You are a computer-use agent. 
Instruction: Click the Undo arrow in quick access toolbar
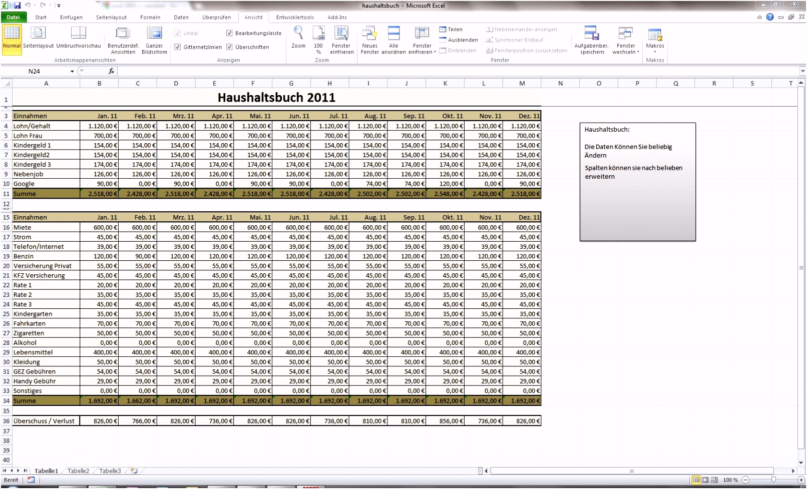28,6
